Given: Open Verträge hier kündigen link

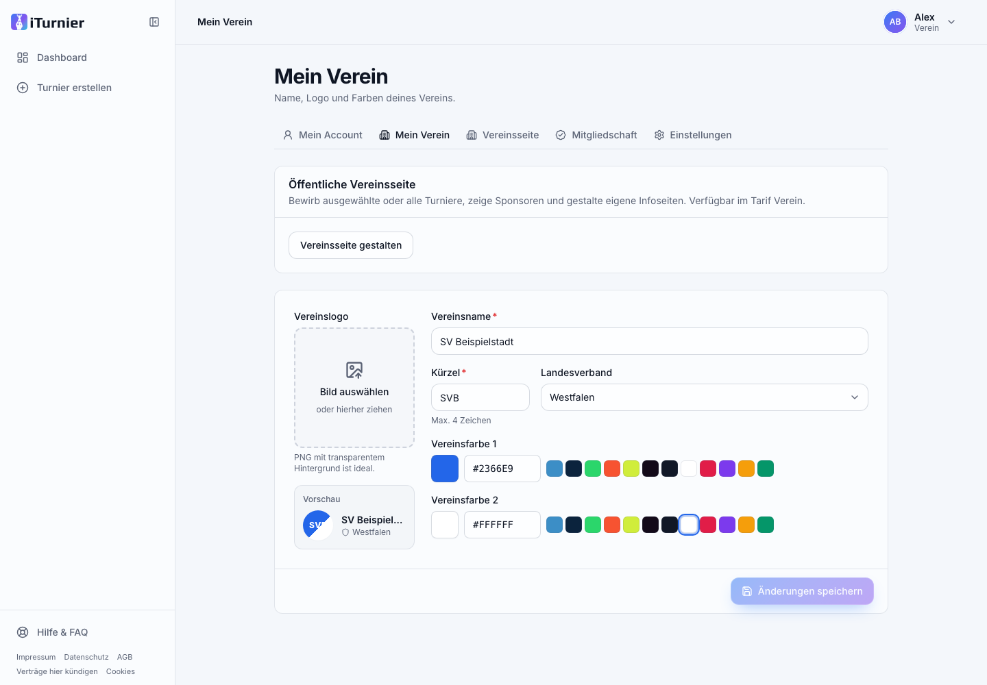Looking at the screenshot, I should click(57, 671).
